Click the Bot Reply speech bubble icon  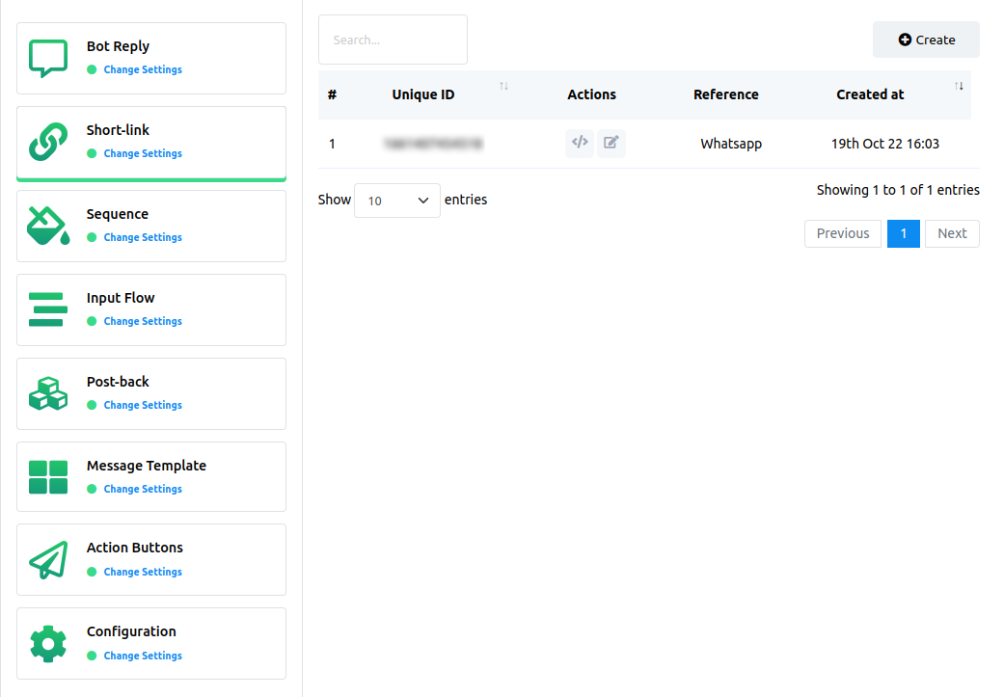(x=47, y=58)
